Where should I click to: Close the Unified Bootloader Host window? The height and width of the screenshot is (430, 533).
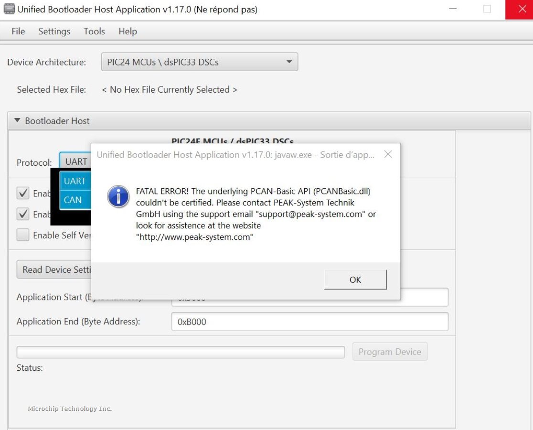(x=522, y=9)
